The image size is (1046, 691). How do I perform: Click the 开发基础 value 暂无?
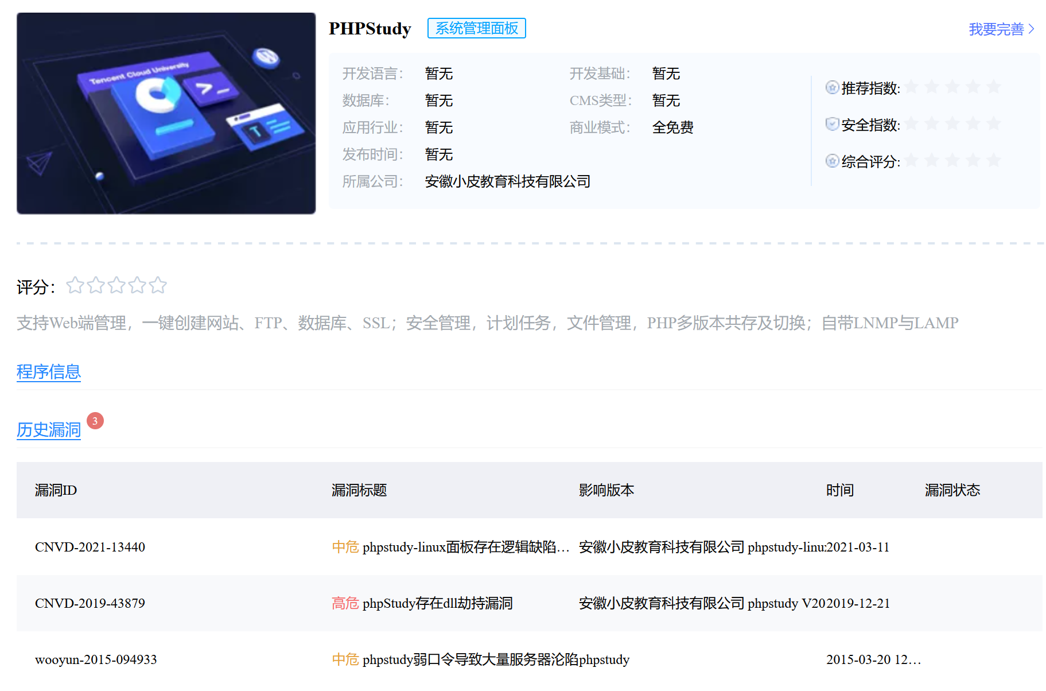(x=666, y=73)
